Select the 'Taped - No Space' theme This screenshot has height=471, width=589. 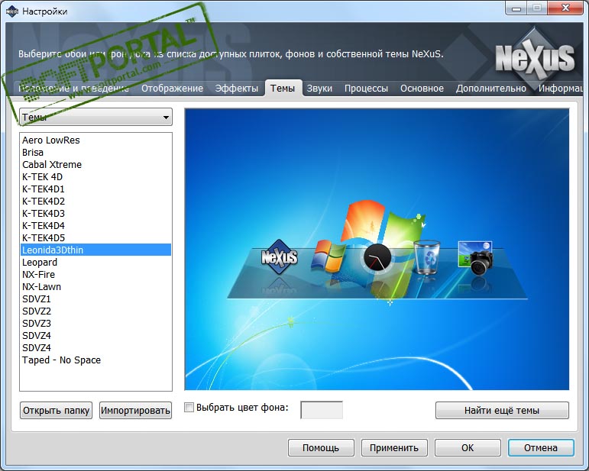click(95, 360)
